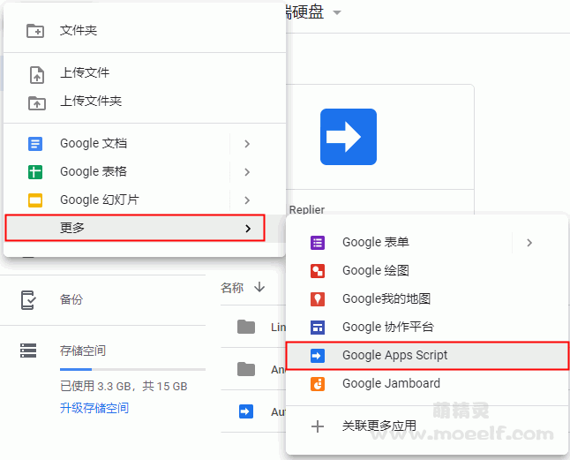Click the Google Apps Script menu icon
Viewport: 570px width, 460px height.
tap(318, 356)
